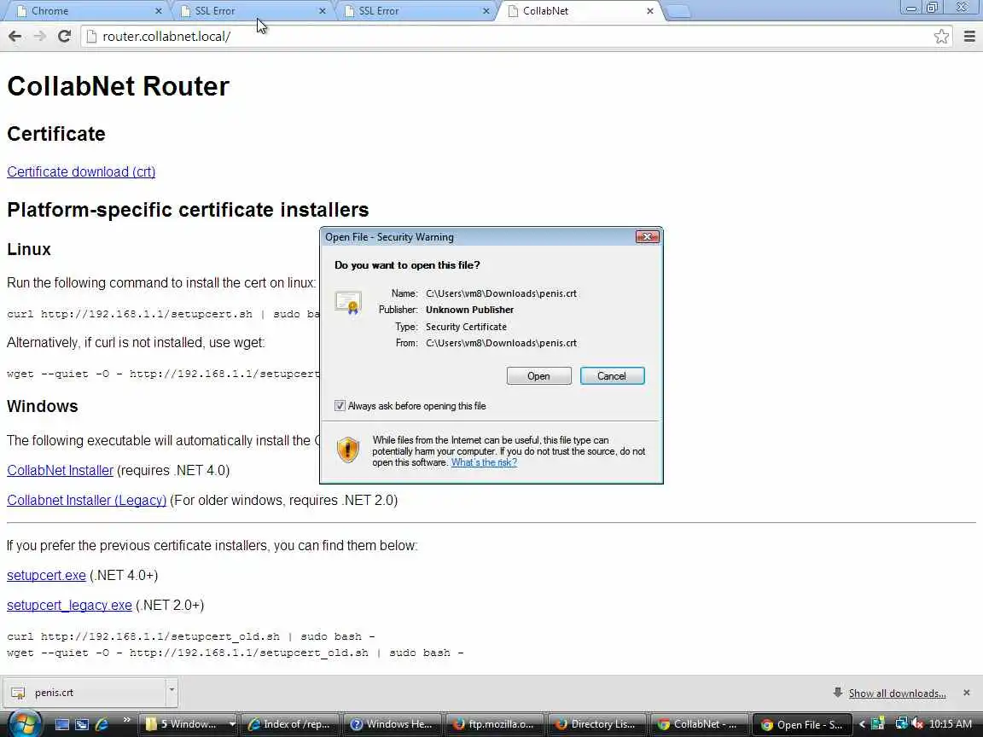The width and height of the screenshot is (983, 737).
Task: Download setupcert.exe link
Action: tap(46, 575)
